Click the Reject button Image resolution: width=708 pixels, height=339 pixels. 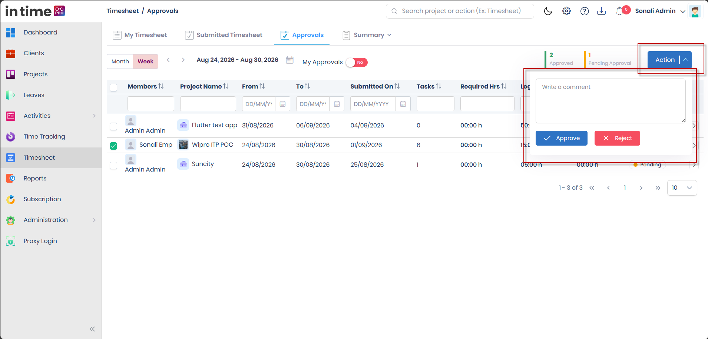pyautogui.click(x=617, y=138)
